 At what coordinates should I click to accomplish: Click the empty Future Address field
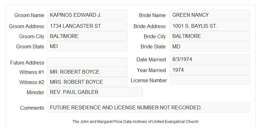click(x=87, y=62)
